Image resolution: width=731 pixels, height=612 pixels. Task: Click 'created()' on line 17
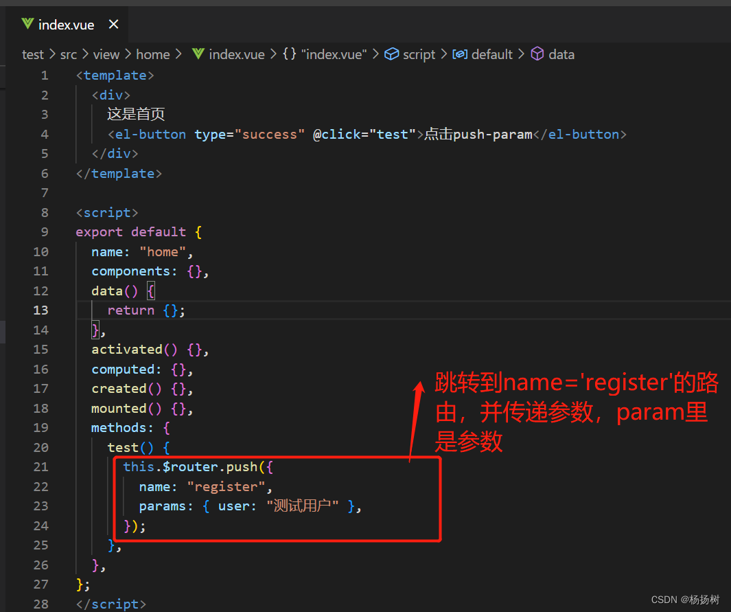[x=126, y=389]
